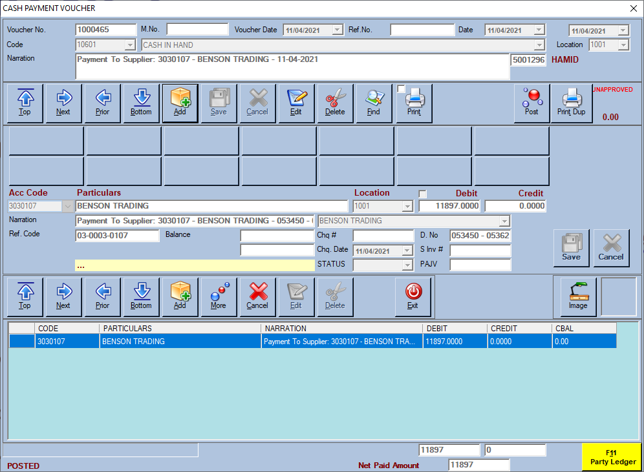The height and width of the screenshot is (472, 644).
Task: Cancel the entry line with right-side Cancel
Action: pyautogui.click(x=611, y=248)
